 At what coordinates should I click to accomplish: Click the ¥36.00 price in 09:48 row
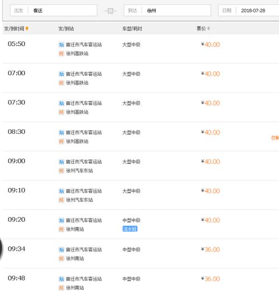click(x=210, y=279)
